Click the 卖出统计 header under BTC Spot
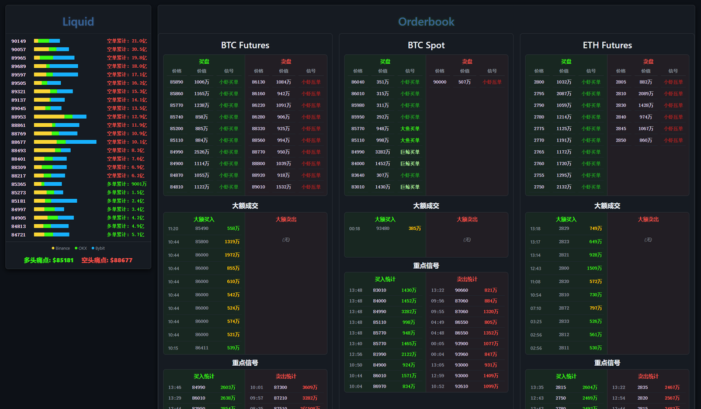The width and height of the screenshot is (701, 409). click(467, 279)
